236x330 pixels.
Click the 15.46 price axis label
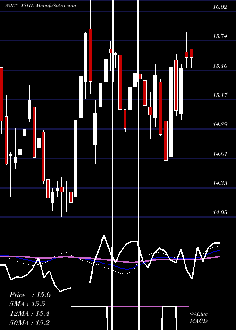point(220,66)
